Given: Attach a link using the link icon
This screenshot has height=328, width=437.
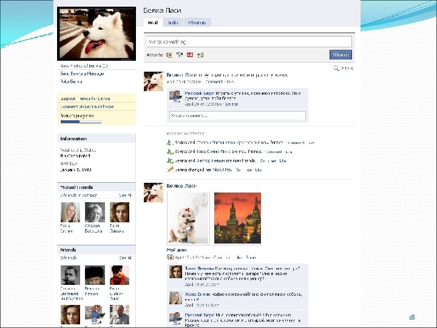Looking at the screenshot, I should click(x=200, y=55).
